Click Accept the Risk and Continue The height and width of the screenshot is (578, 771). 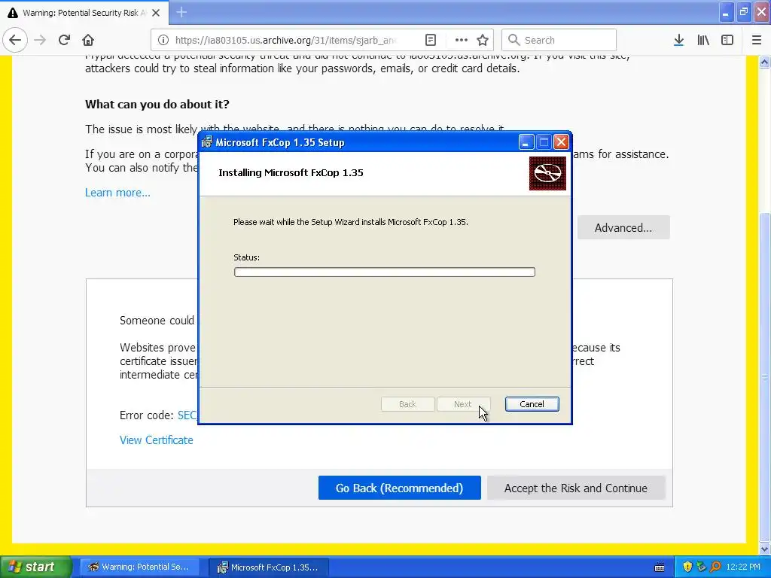(576, 488)
